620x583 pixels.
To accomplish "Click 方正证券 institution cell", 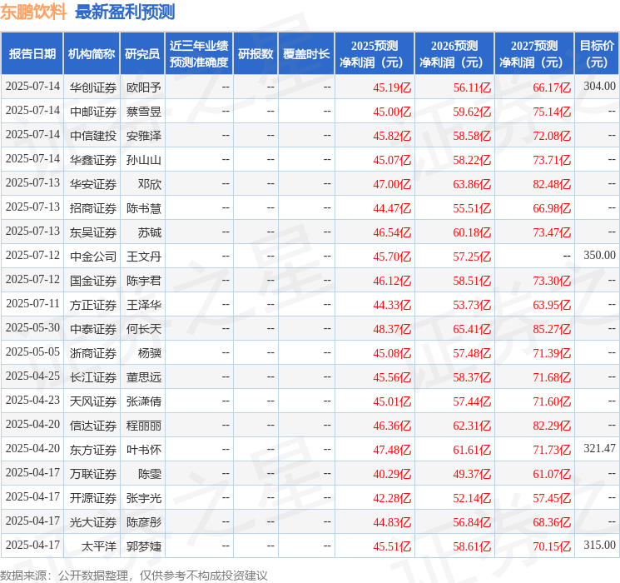I will [93, 305].
